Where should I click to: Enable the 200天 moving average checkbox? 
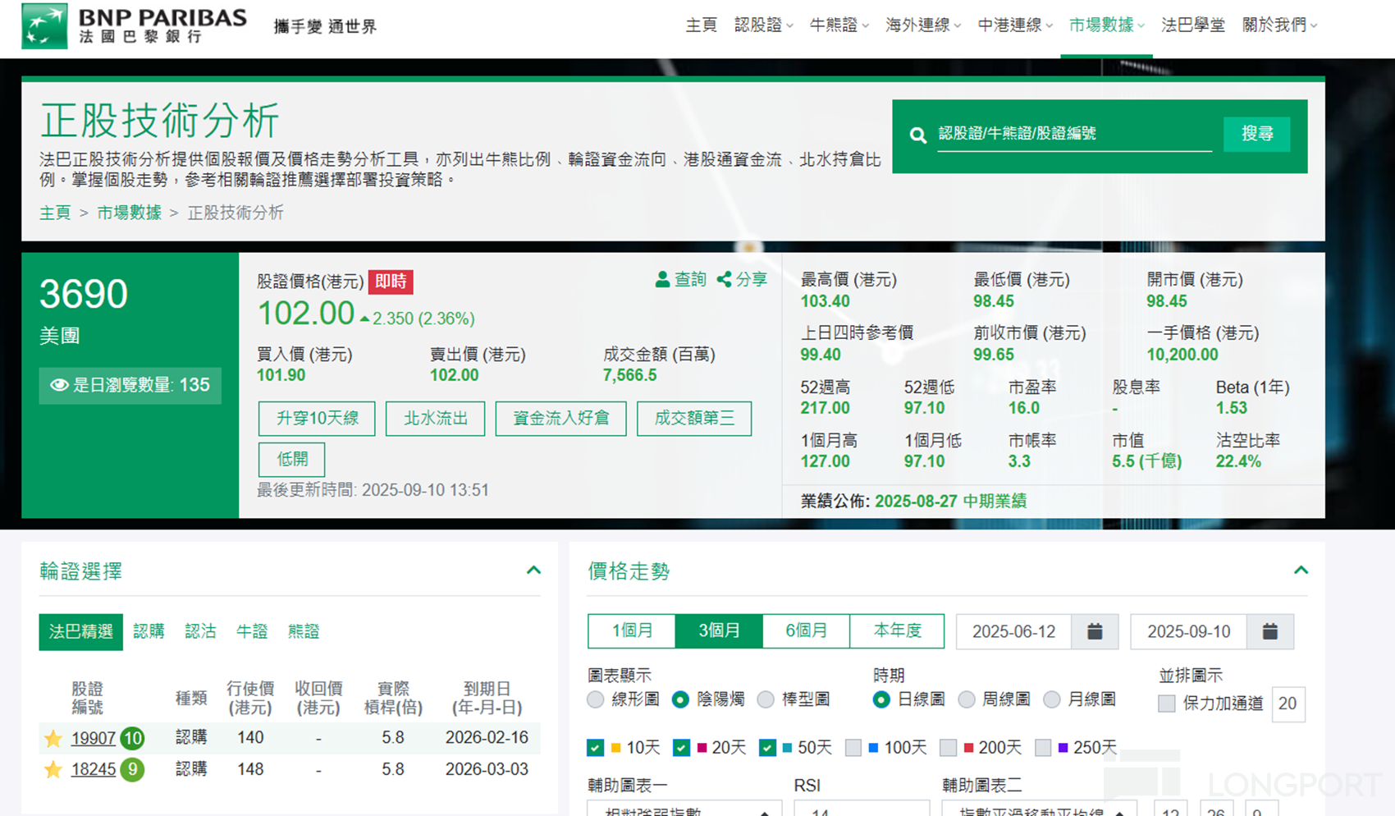tap(949, 748)
